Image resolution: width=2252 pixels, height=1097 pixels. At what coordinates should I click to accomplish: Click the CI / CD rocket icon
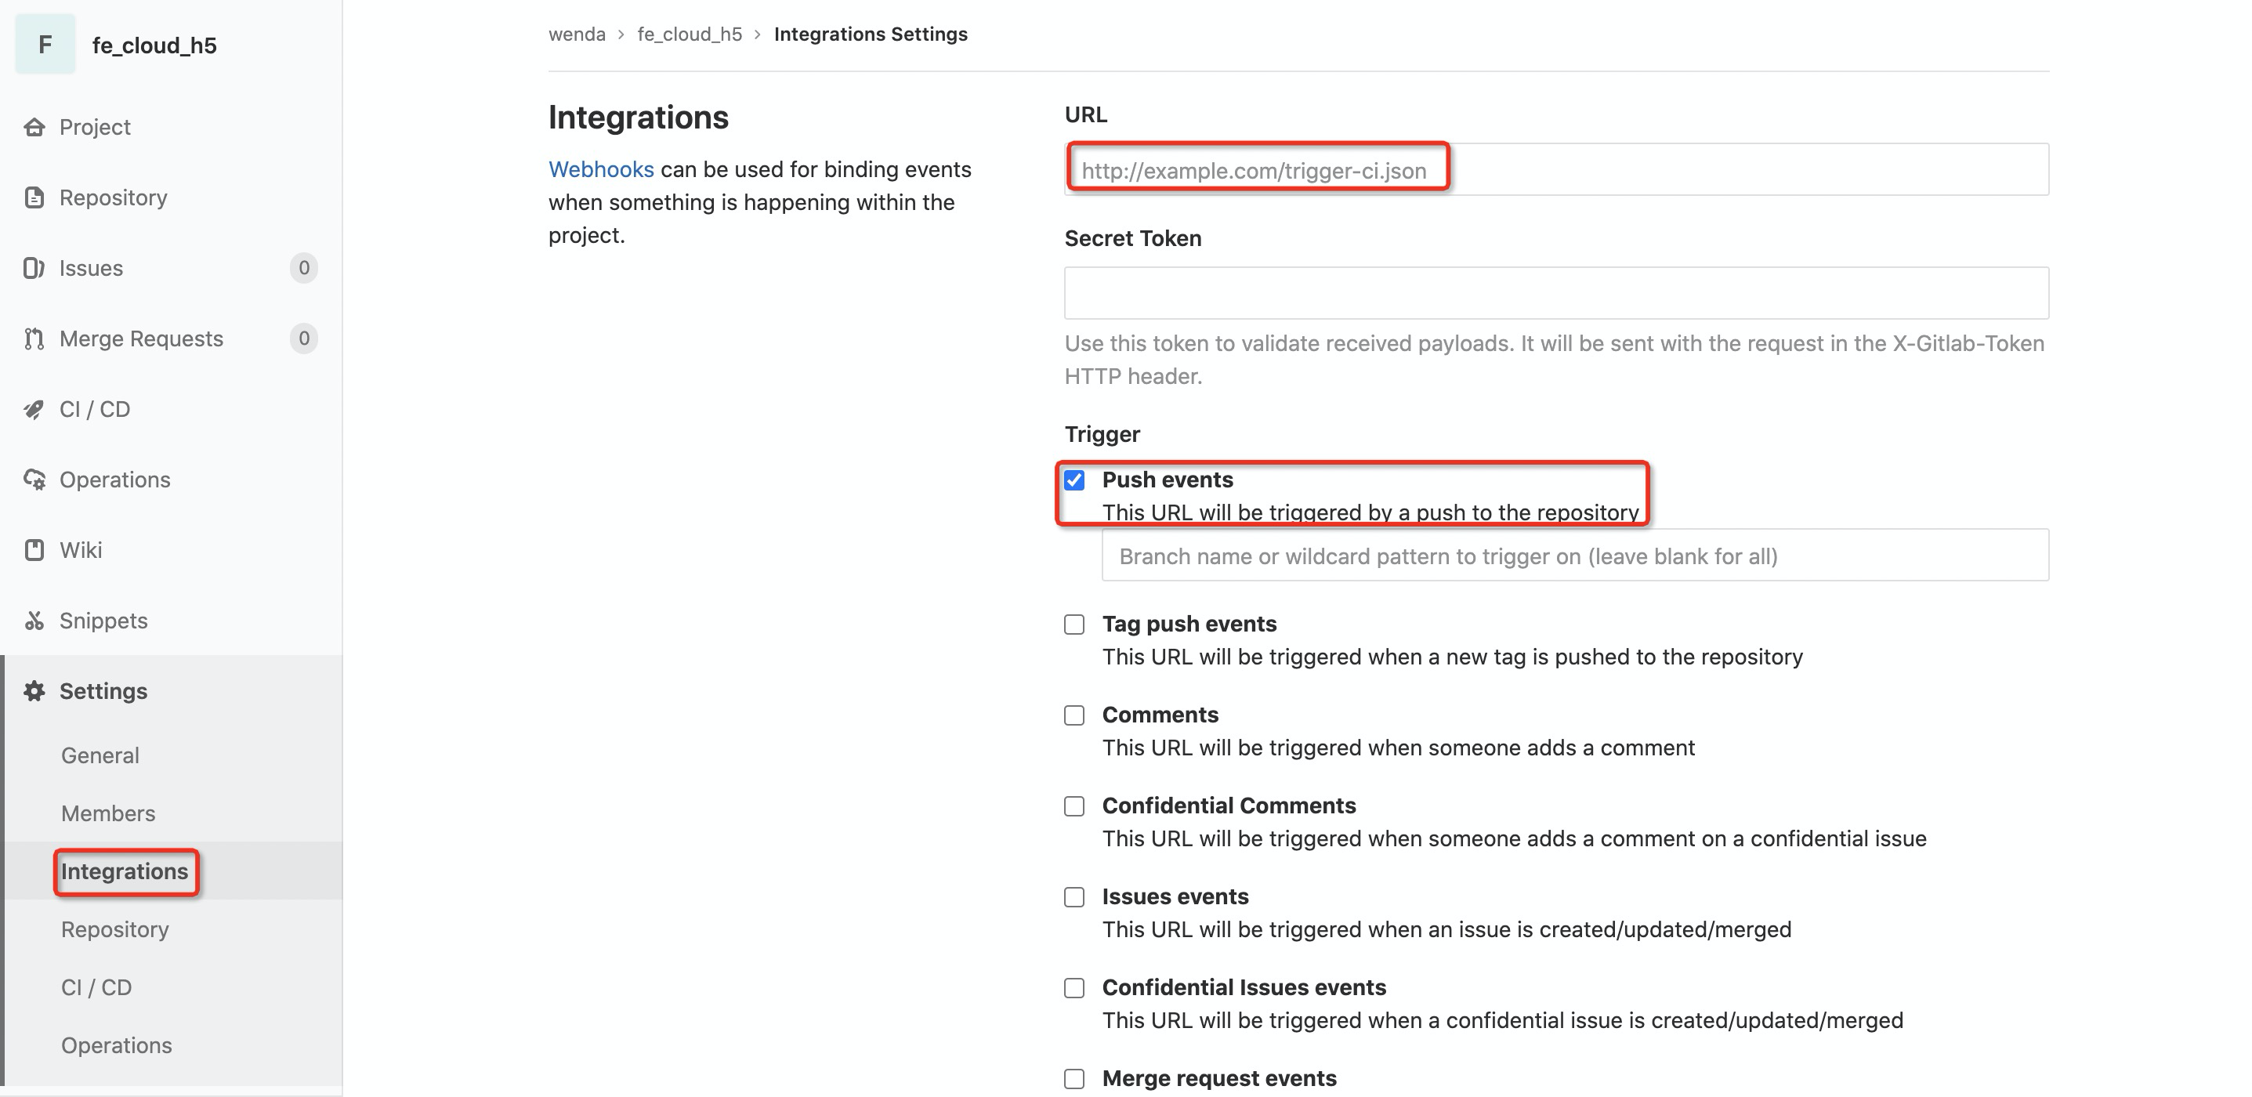[x=34, y=410]
